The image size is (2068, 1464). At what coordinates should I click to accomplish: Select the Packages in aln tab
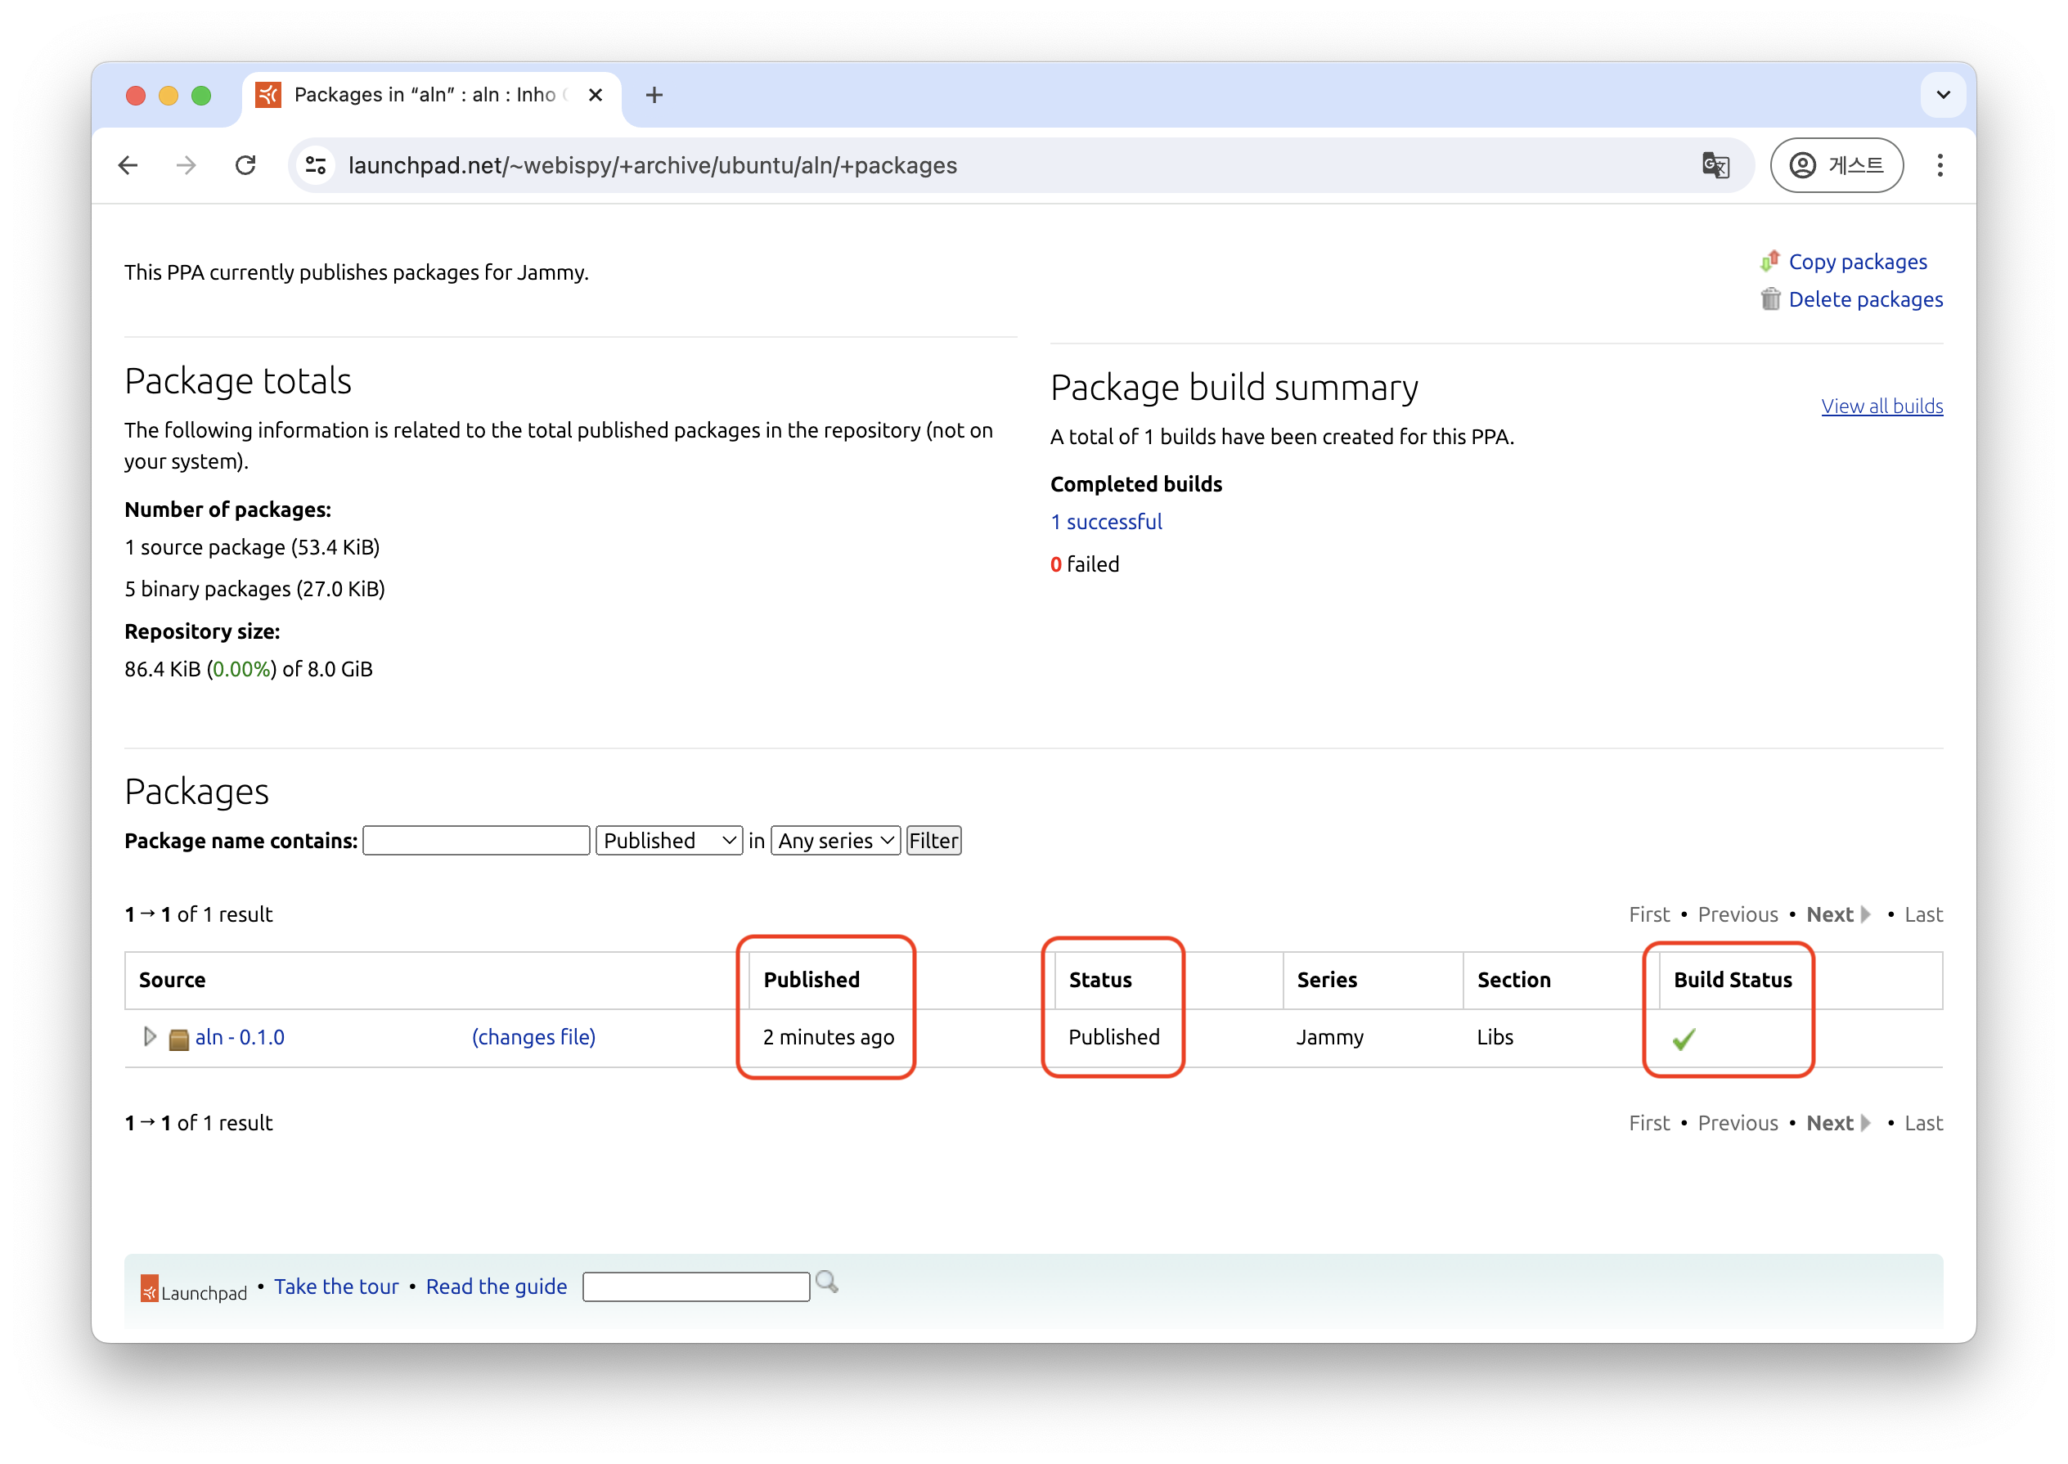[x=431, y=95]
